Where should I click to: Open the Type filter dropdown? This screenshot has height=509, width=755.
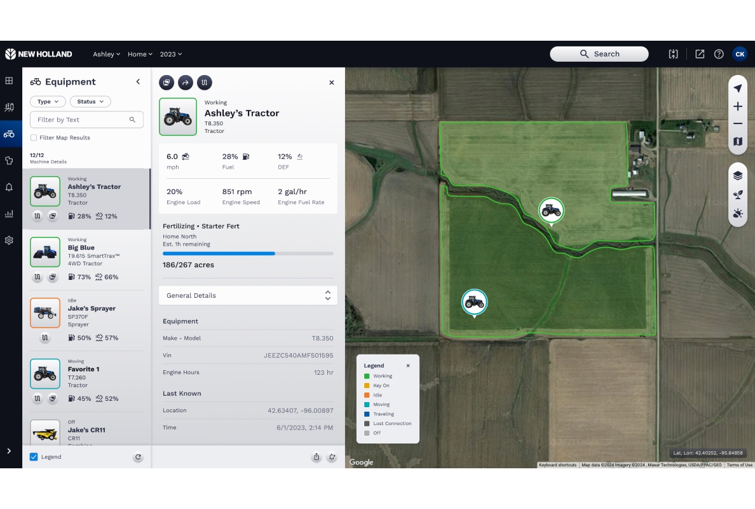click(x=48, y=102)
